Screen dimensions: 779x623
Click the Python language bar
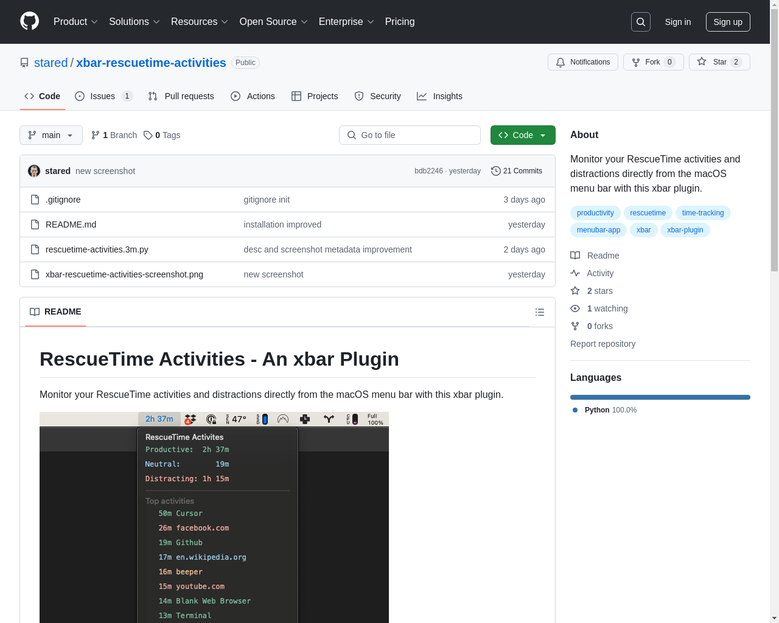660,397
